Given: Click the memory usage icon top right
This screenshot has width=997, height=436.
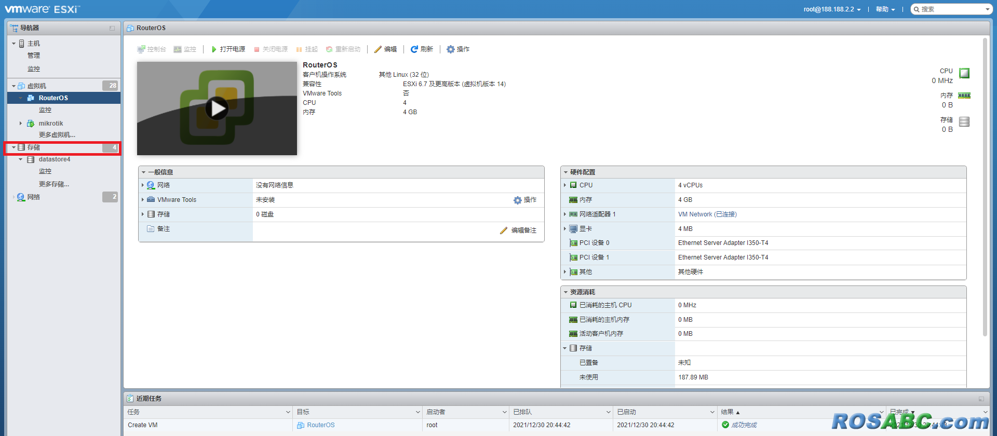Looking at the screenshot, I should click(x=964, y=96).
